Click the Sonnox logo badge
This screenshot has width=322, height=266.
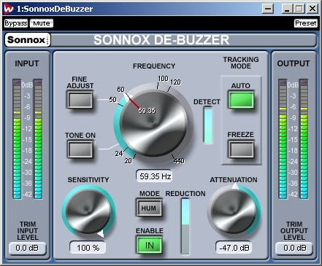click(28, 40)
